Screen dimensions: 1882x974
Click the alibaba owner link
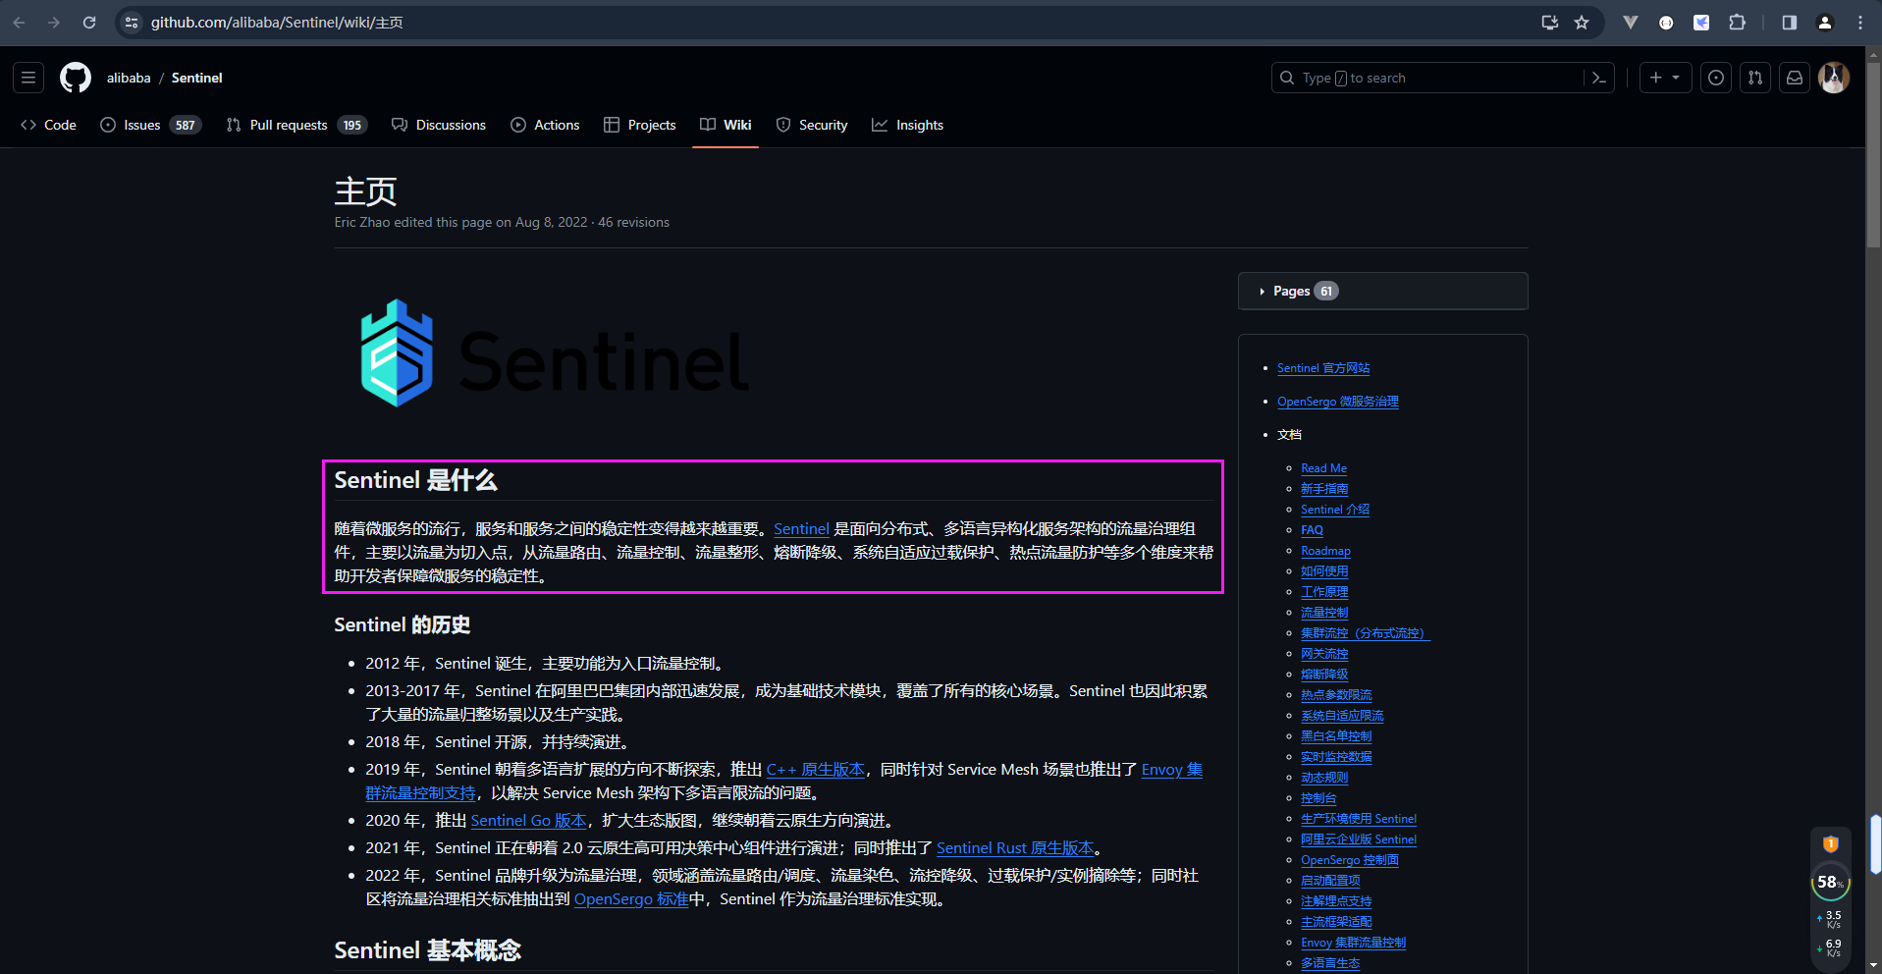(x=129, y=78)
